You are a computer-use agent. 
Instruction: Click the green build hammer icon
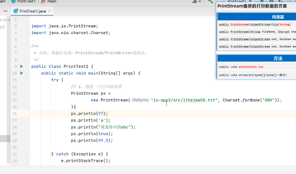(x=210, y=1)
